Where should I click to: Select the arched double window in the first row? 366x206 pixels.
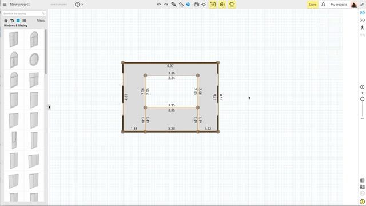point(34,39)
